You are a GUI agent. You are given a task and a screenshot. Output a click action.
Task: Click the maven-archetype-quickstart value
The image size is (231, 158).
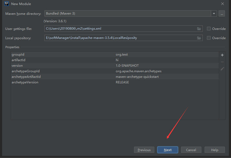click(x=137, y=77)
